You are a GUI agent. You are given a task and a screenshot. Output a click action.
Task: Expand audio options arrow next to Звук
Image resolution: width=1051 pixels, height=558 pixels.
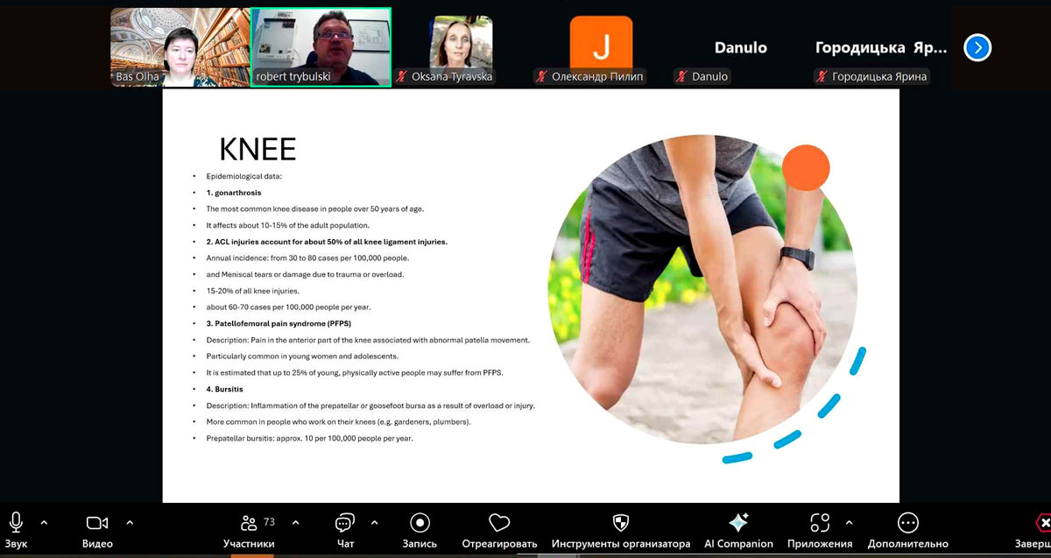pyautogui.click(x=45, y=523)
